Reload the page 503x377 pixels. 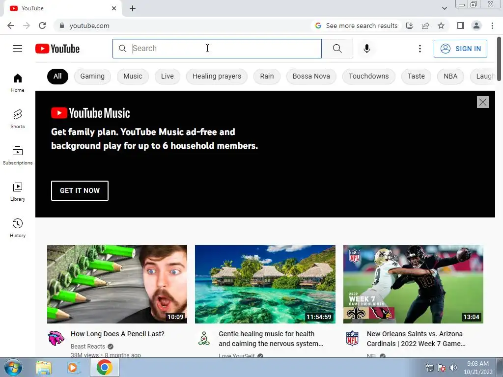click(x=42, y=26)
